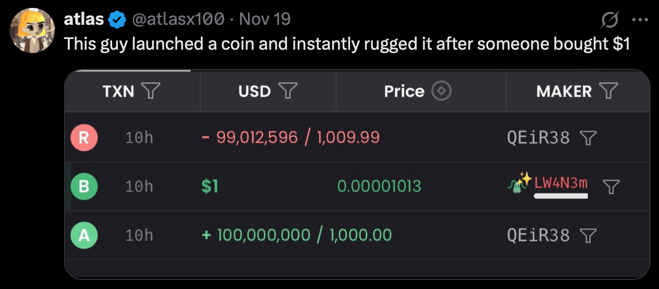Image resolution: width=659 pixels, height=289 pixels.
Task: Filter the USD column
Action: pos(289,90)
